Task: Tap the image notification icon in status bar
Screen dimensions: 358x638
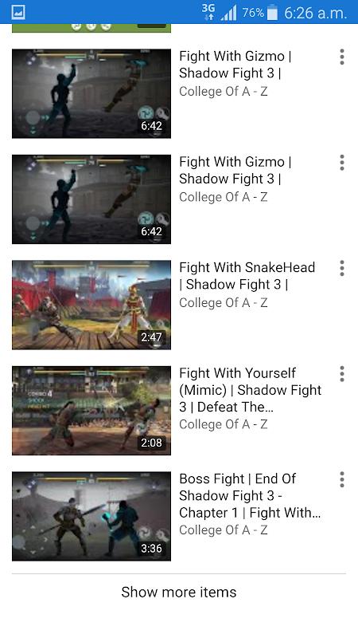Action: [x=18, y=12]
